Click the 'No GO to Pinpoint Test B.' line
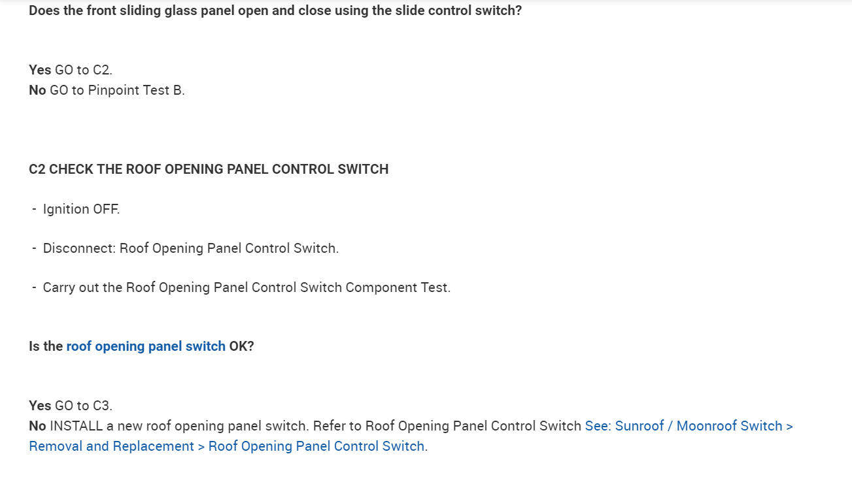The height and width of the screenshot is (503, 852). [x=107, y=90]
